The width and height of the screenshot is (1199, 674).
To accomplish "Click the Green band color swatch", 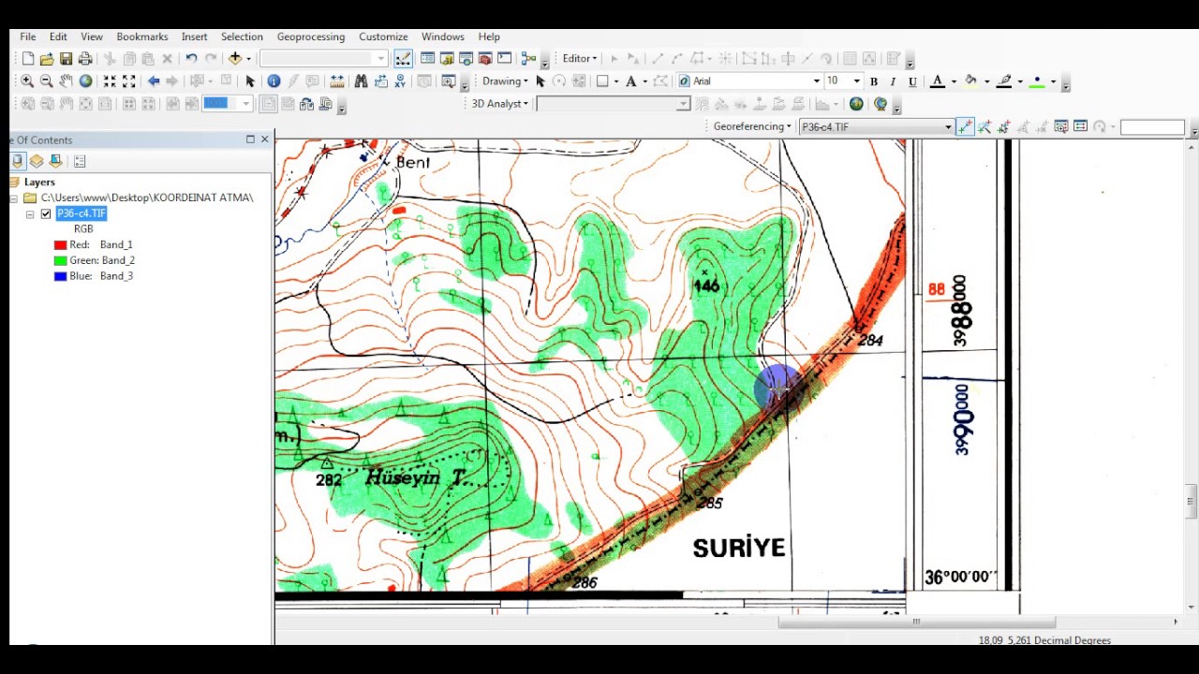I will [x=61, y=261].
